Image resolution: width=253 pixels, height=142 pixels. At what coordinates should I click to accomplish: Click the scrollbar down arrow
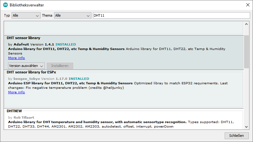pos(247,126)
